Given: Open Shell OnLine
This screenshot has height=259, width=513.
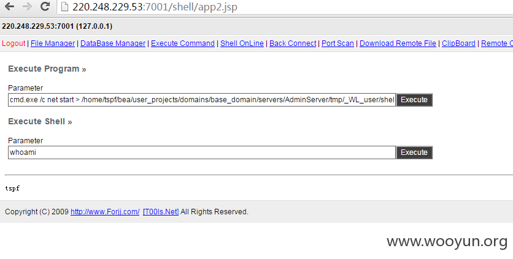Looking at the screenshot, I should tap(242, 43).
